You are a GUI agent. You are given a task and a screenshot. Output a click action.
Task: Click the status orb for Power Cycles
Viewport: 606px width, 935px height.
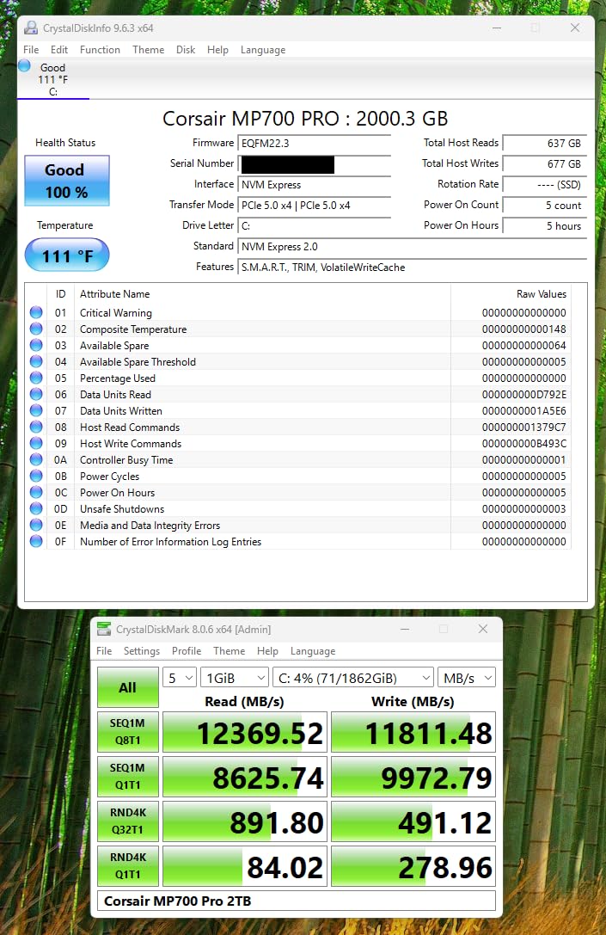pyautogui.click(x=36, y=476)
